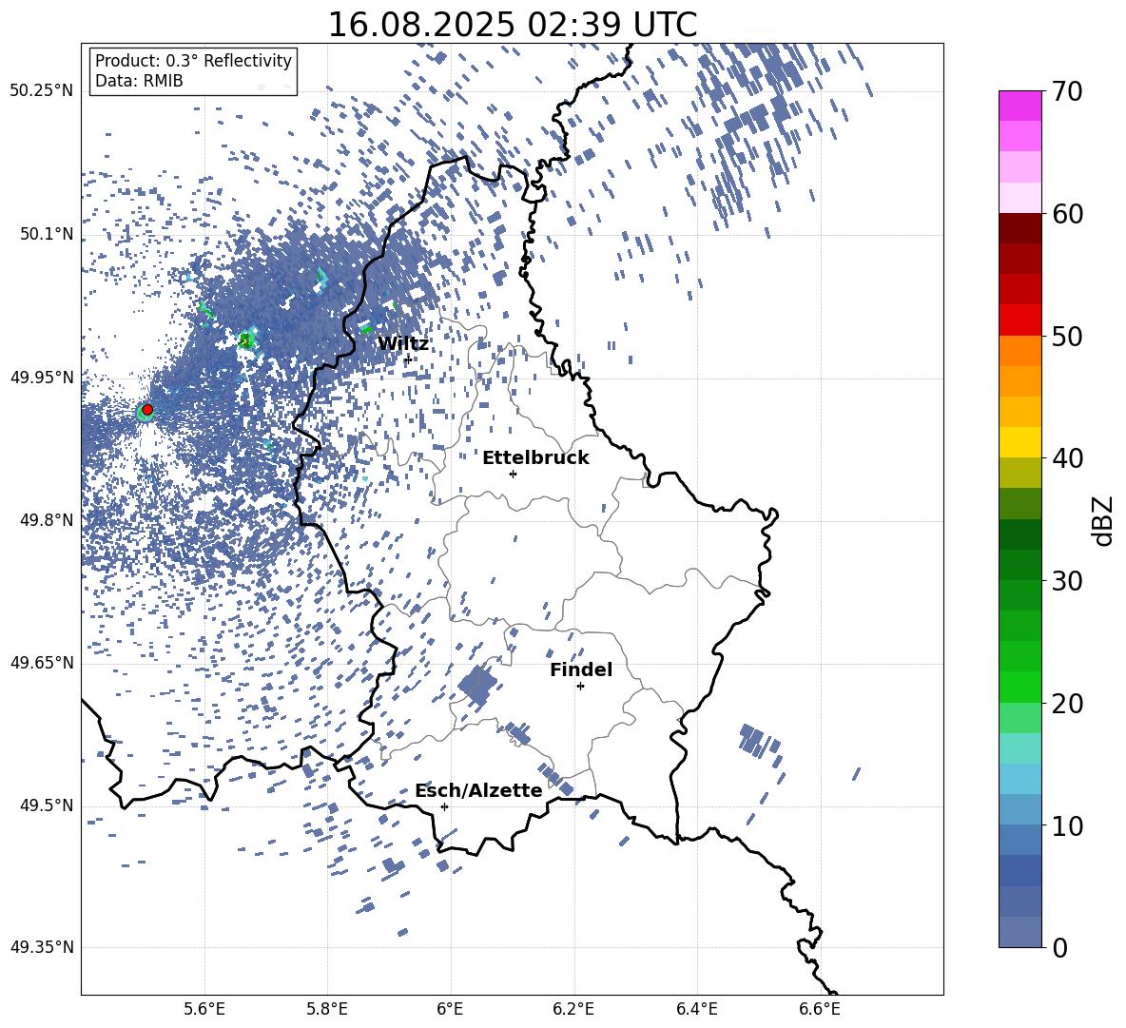
Task: Click the 49.5°N latitude label
Action: 48,805
